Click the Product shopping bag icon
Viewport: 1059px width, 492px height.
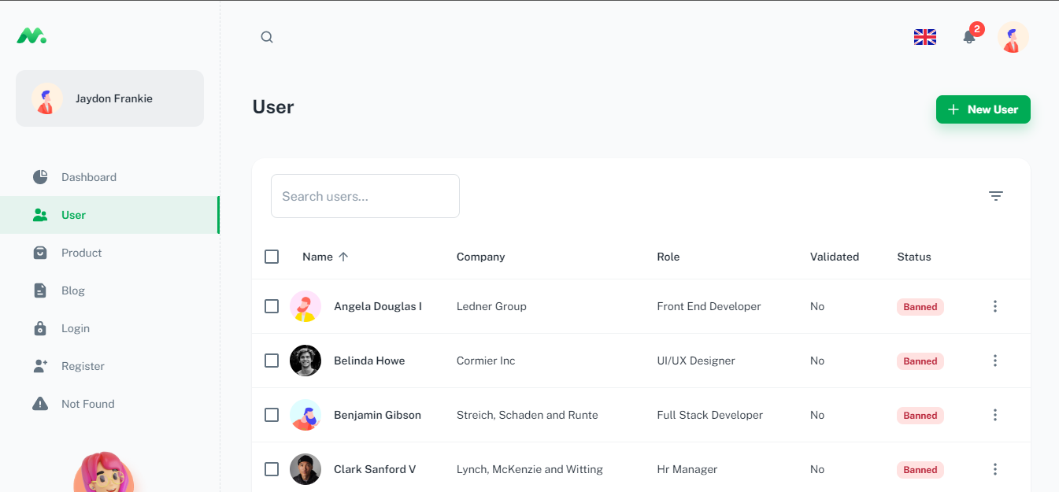(x=40, y=253)
